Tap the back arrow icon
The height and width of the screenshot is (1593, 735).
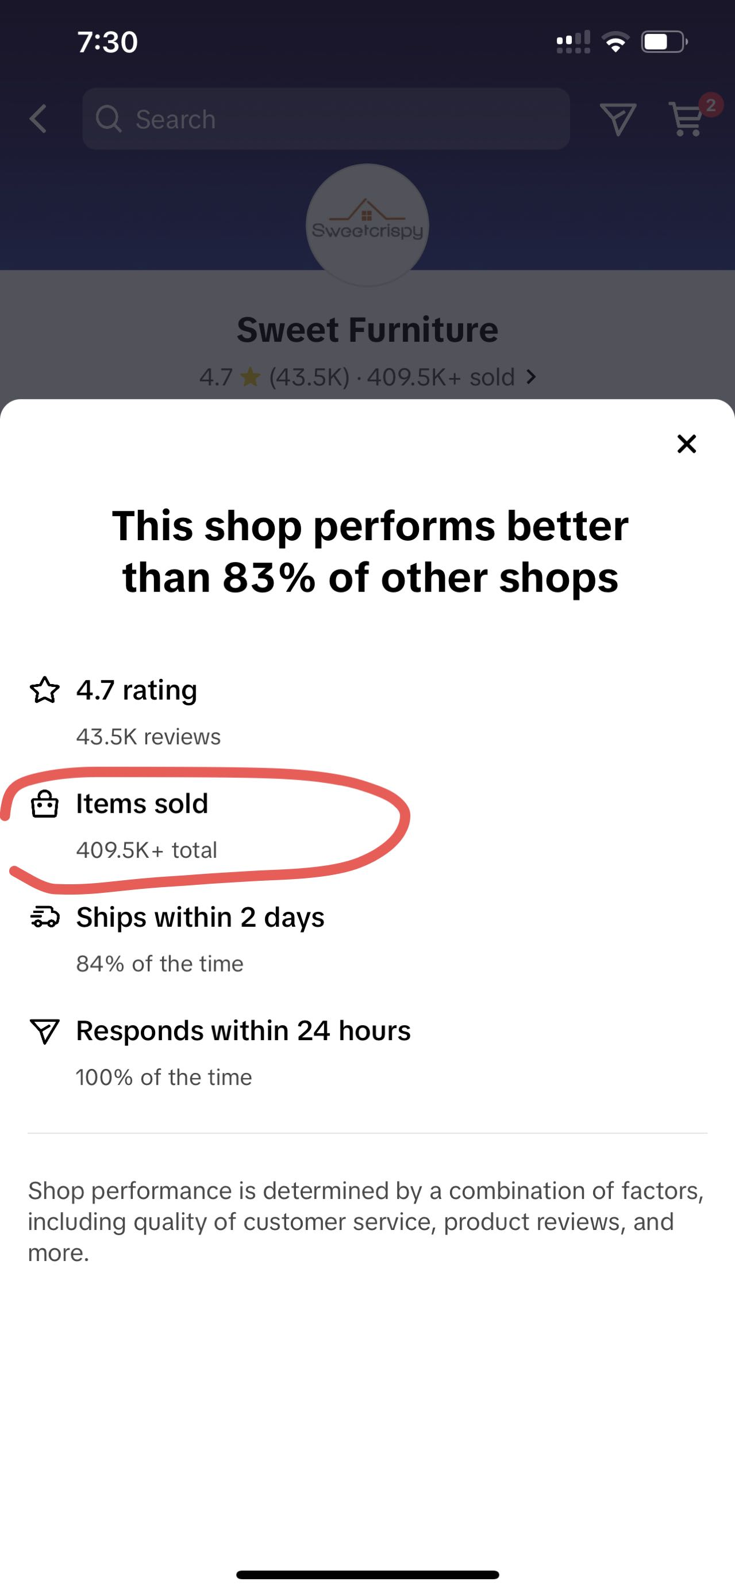point(39,119)
